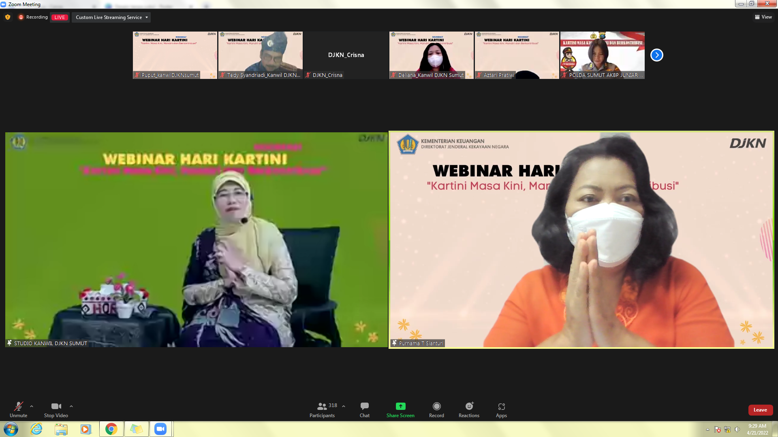The image size is (778, 437).
Task: Select the Deliana_Kanwil DJKN Sumut video thumbnail
Action: pos(431,55)
